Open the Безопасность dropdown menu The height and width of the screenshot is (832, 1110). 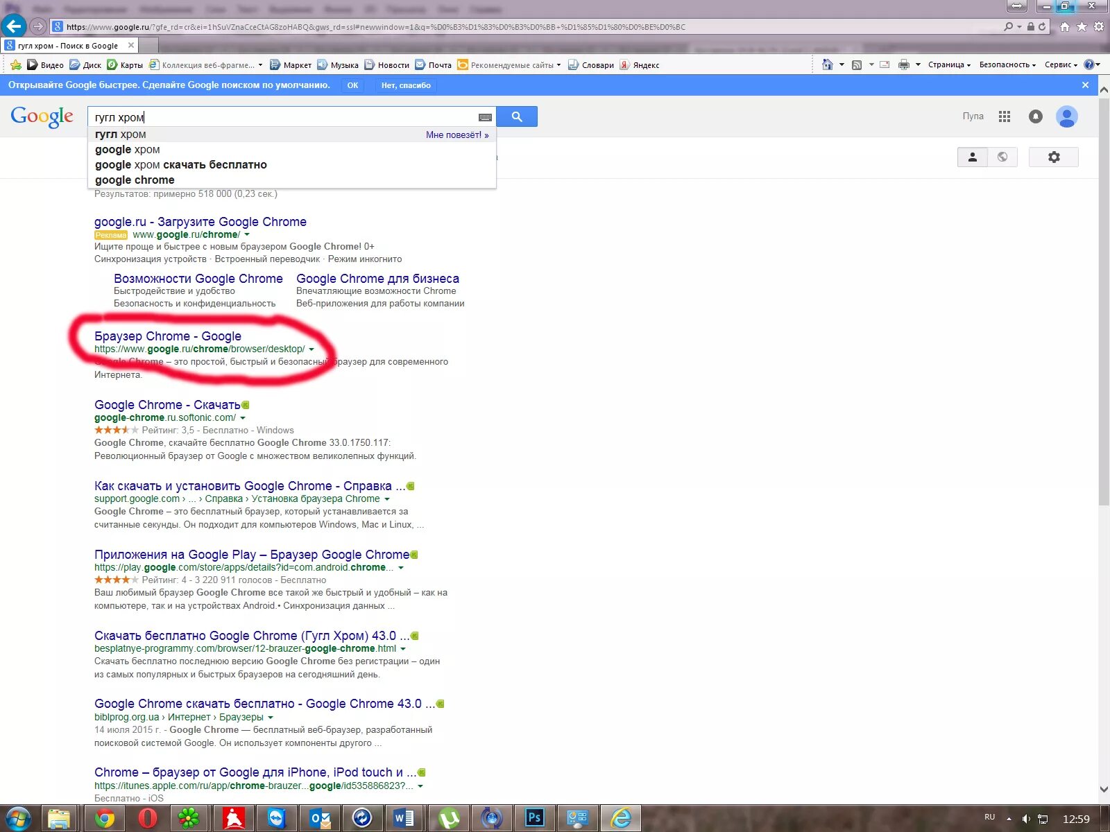point(1007,64)
